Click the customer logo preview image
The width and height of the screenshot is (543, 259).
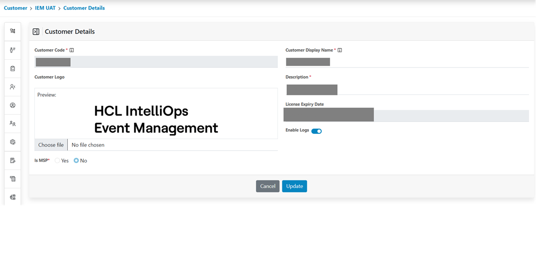click(156, 119)
